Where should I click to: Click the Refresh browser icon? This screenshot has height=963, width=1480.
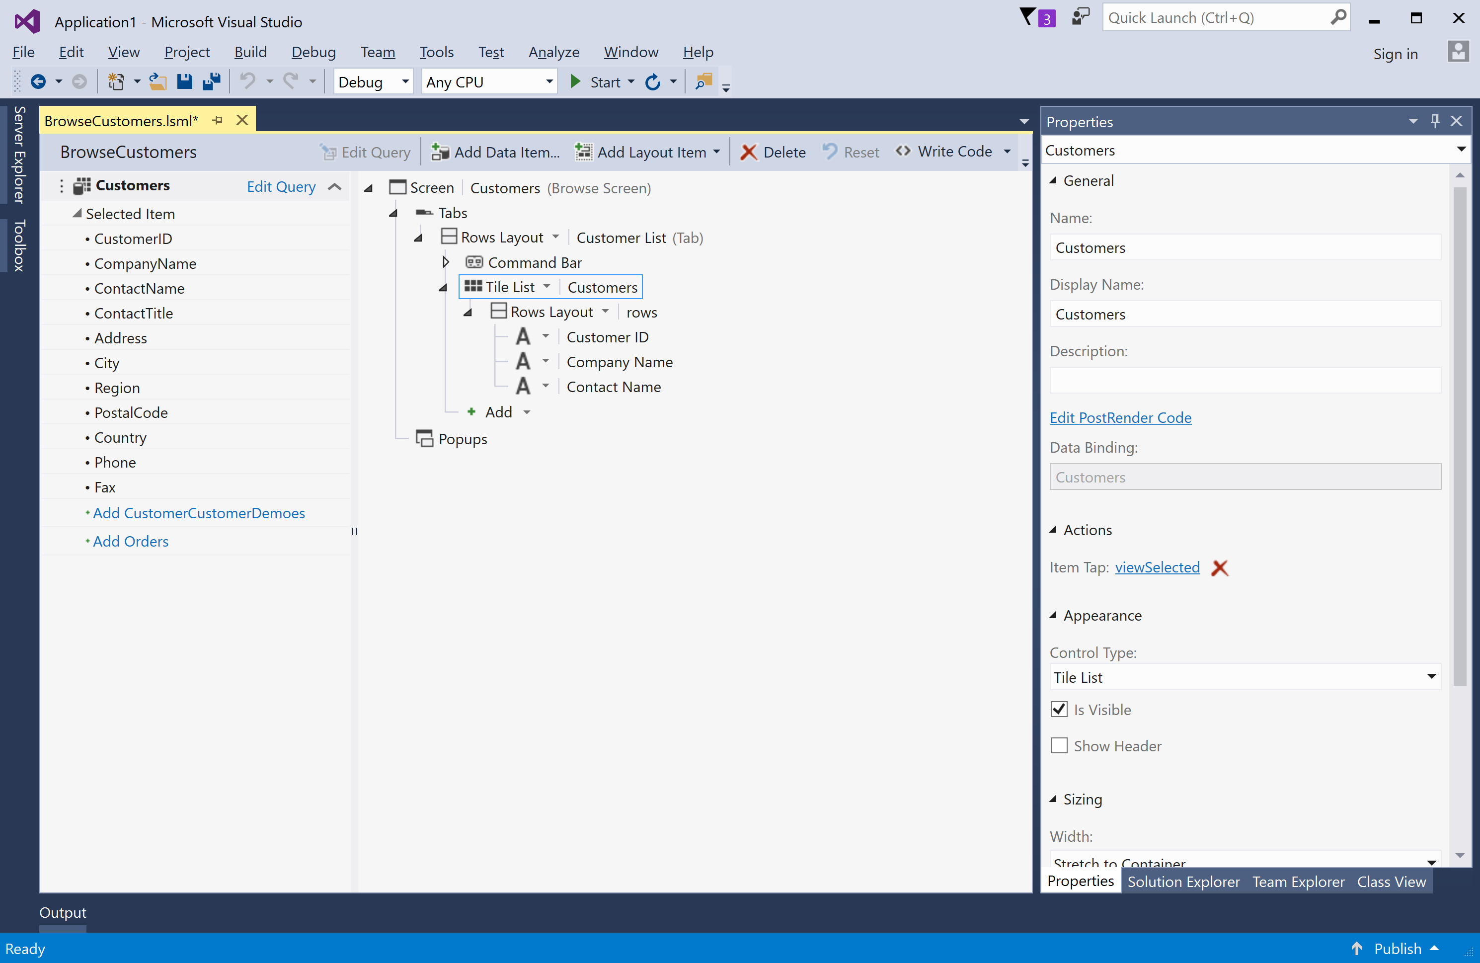(653, 81)
